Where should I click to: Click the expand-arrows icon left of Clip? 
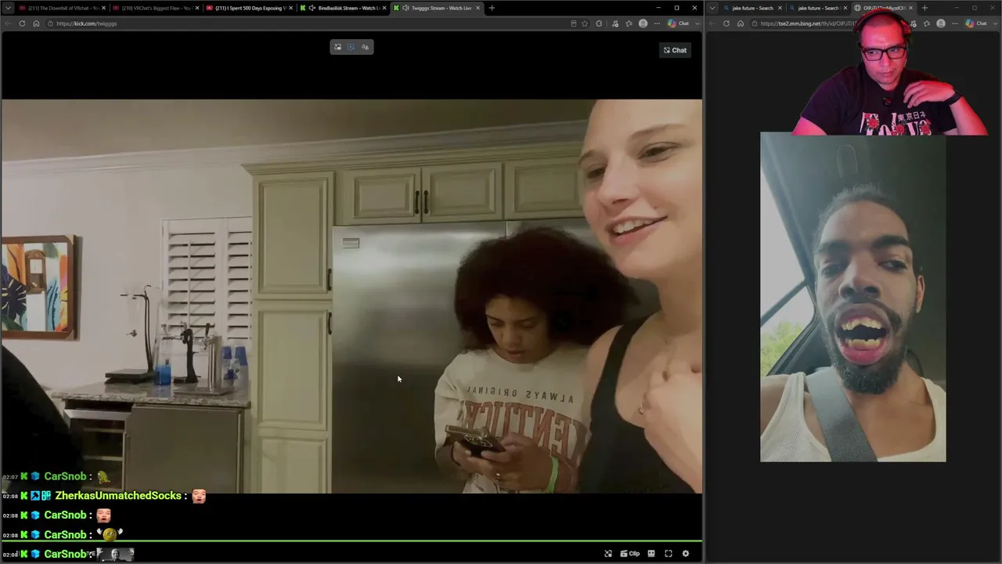pos(608,554)
